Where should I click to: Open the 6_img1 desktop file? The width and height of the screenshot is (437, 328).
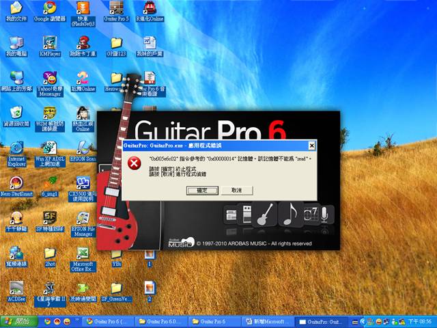50,187
